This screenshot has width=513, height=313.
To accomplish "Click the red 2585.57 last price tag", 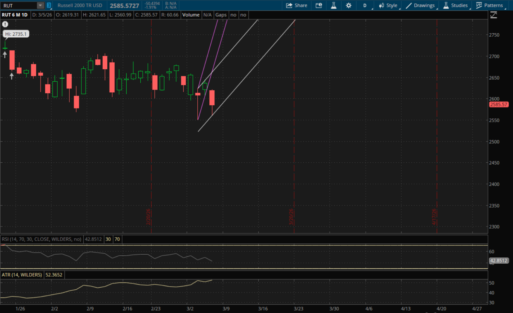I will click(x=498, y=105).
